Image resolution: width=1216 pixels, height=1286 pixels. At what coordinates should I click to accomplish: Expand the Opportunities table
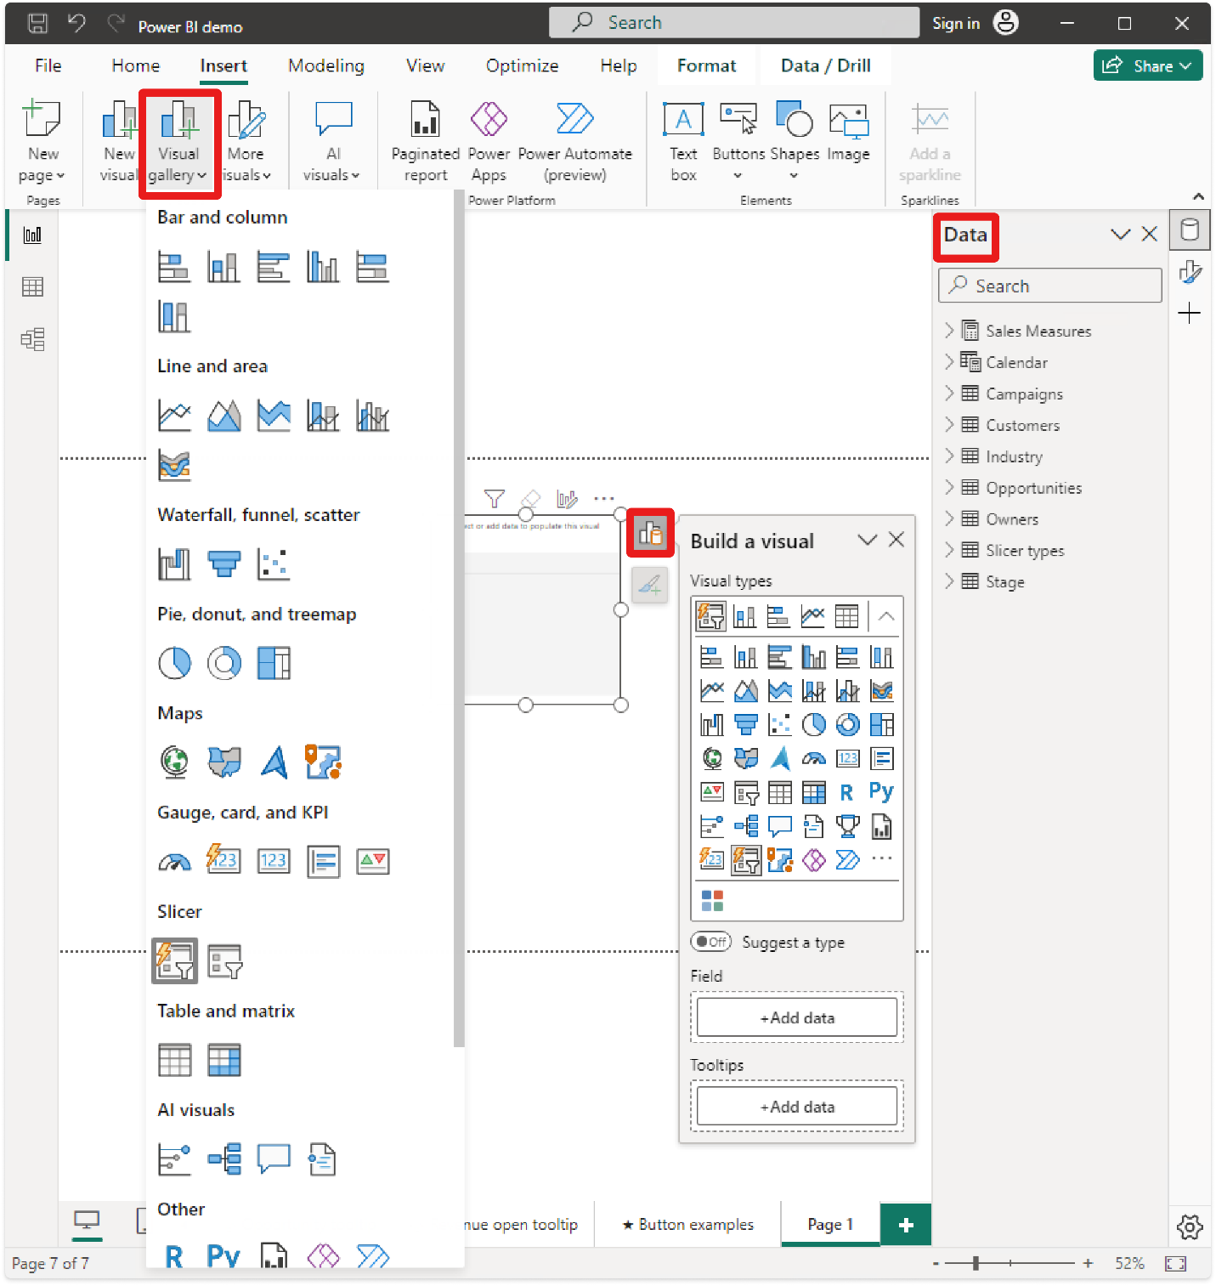point(949,488)
